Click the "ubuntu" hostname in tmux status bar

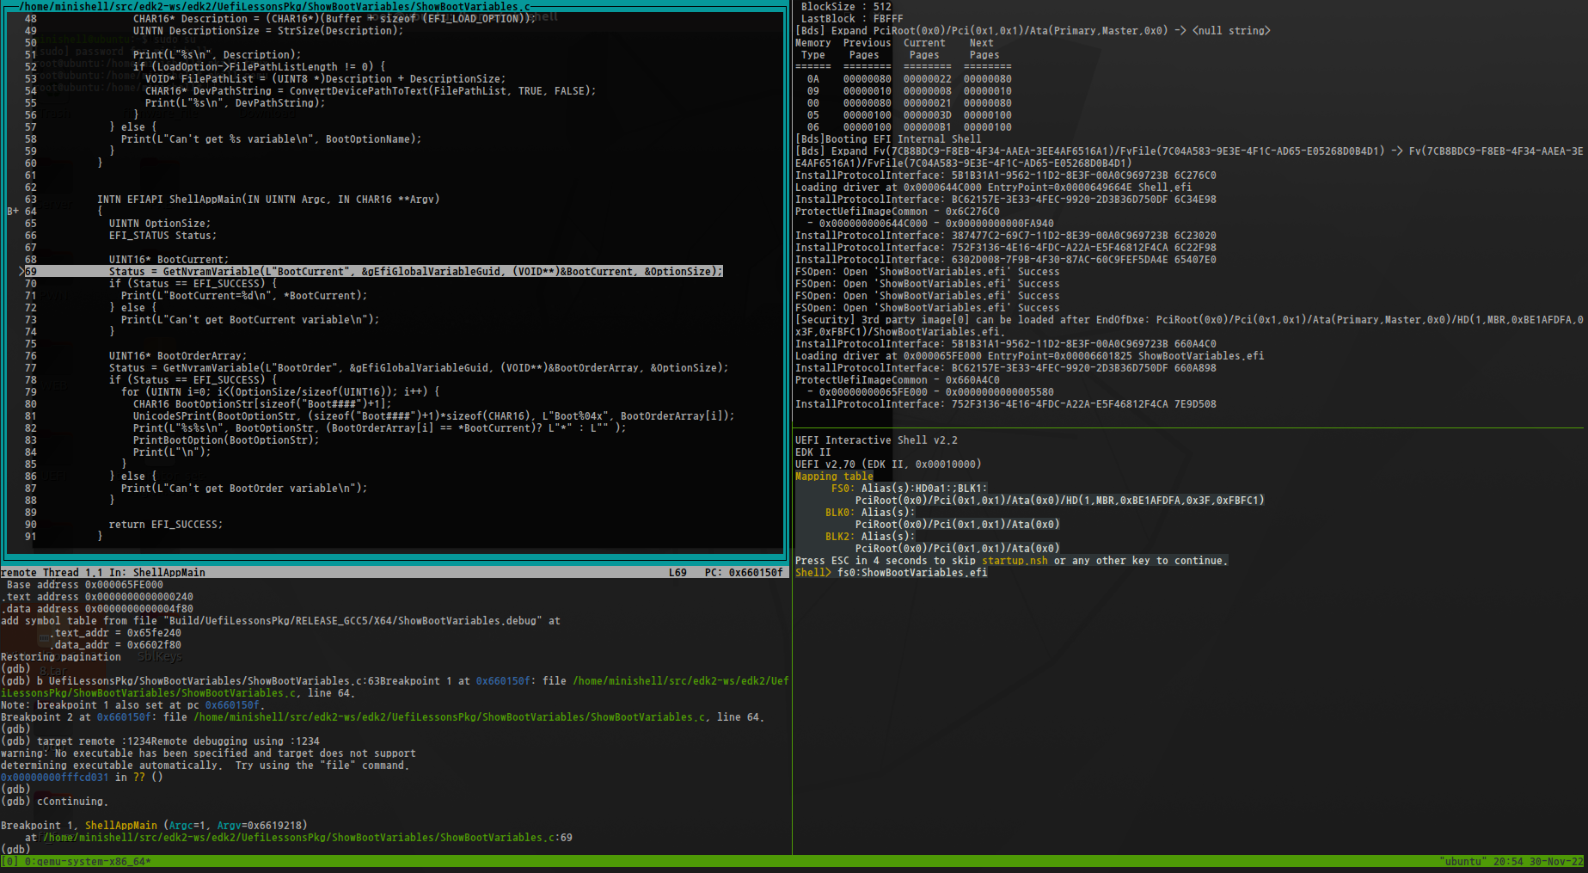(x=1462, y=861)
